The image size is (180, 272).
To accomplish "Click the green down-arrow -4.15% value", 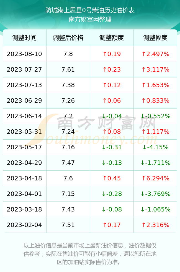I will (155, 147).
